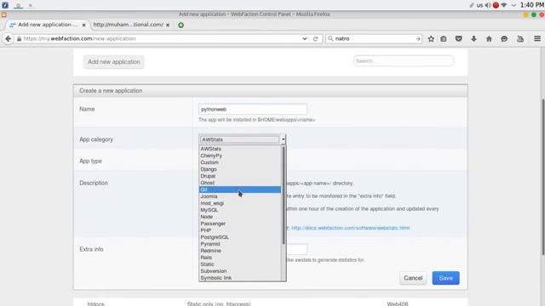
Task: Click the page vertical scrollbar
Action: point(542,177)
